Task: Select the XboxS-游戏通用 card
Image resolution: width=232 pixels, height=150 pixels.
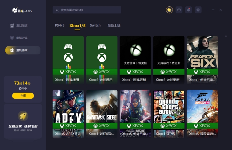Action: [x=102, y=60]
